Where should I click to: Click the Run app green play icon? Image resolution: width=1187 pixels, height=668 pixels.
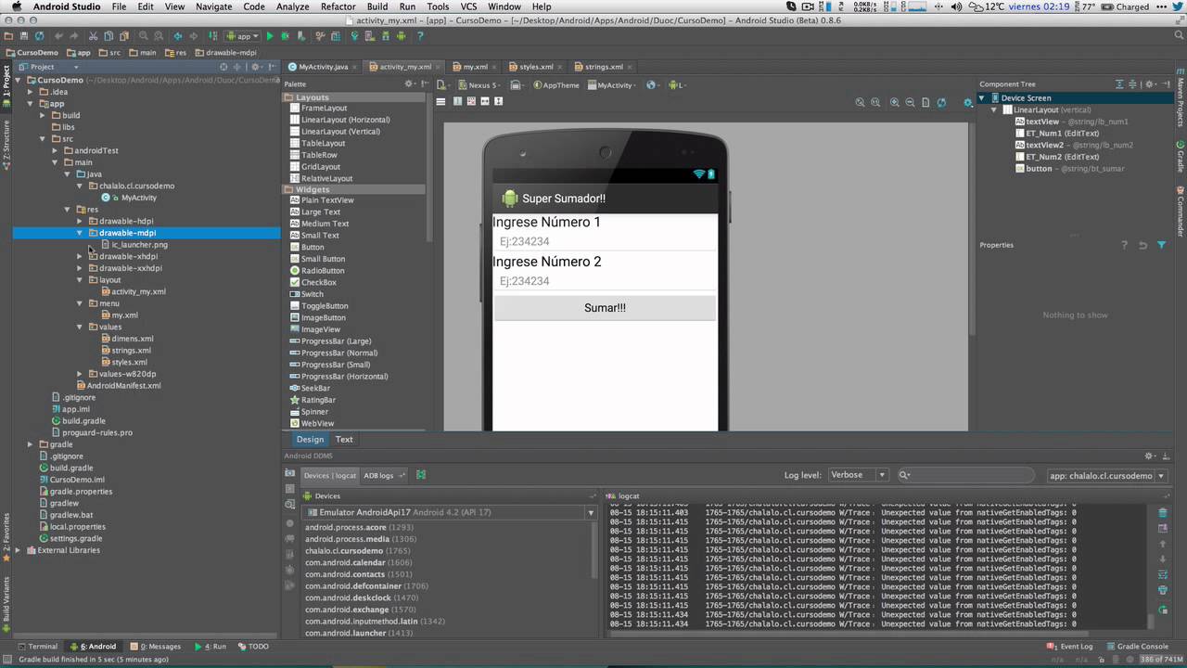(x=270, y=36)
